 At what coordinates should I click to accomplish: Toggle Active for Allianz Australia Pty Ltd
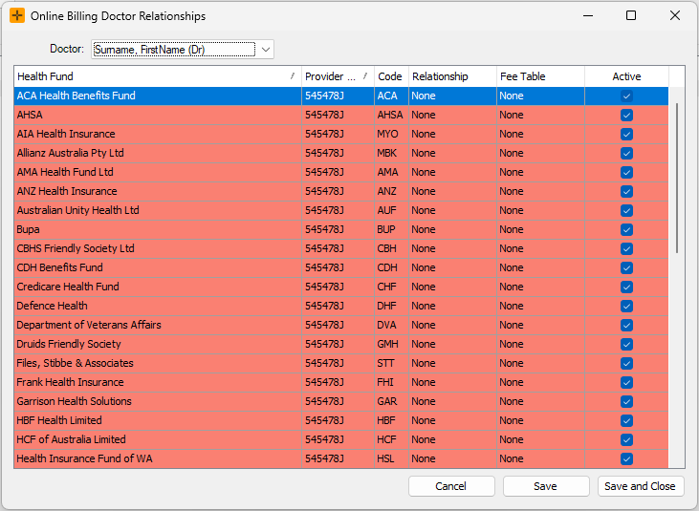coord(626,154)
